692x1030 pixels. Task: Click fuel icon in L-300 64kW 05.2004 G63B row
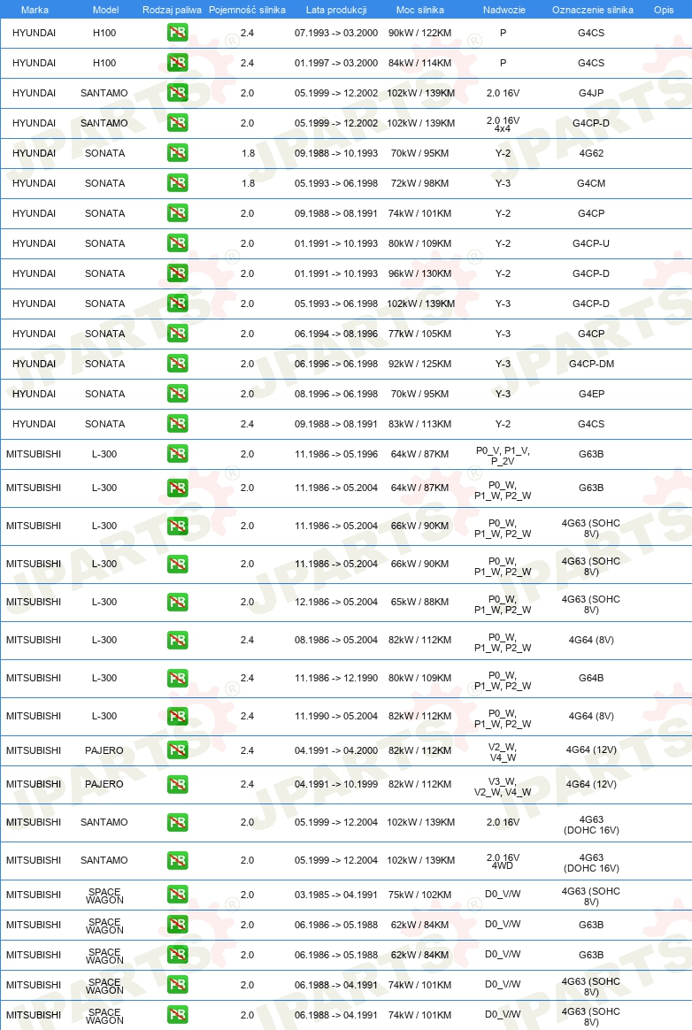(x=178, y=488)
